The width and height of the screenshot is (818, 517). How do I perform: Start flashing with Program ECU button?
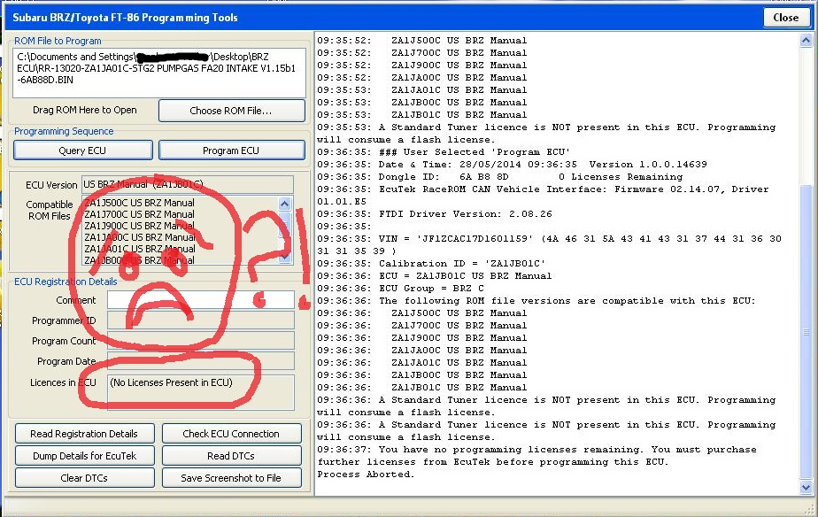[231, 150]
